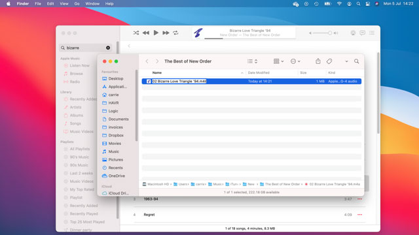419x235 pixels.
Task: Click Users in Finder path bar
Action: pyautogui.click(x=181, y=184)
